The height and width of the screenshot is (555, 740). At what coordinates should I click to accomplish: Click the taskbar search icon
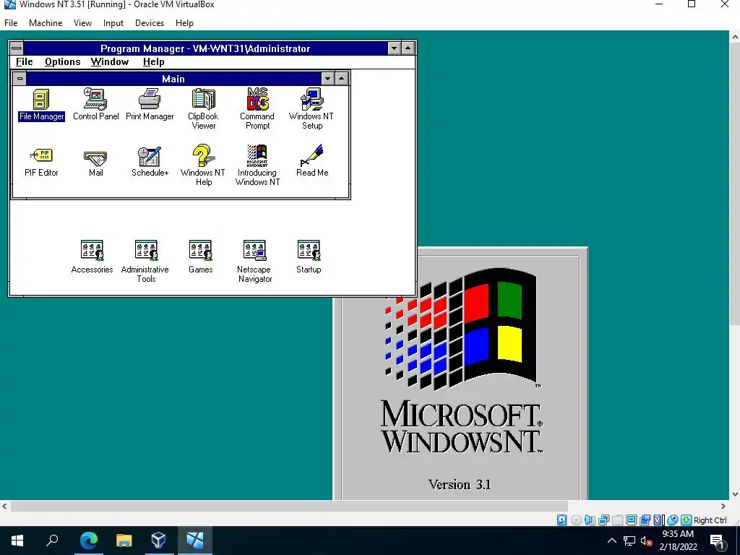52,541
